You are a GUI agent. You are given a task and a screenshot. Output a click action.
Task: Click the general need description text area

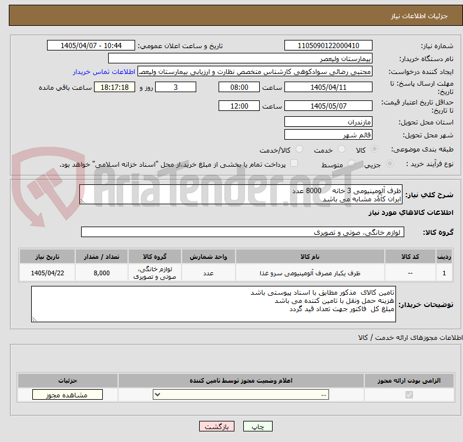(241, 194)
